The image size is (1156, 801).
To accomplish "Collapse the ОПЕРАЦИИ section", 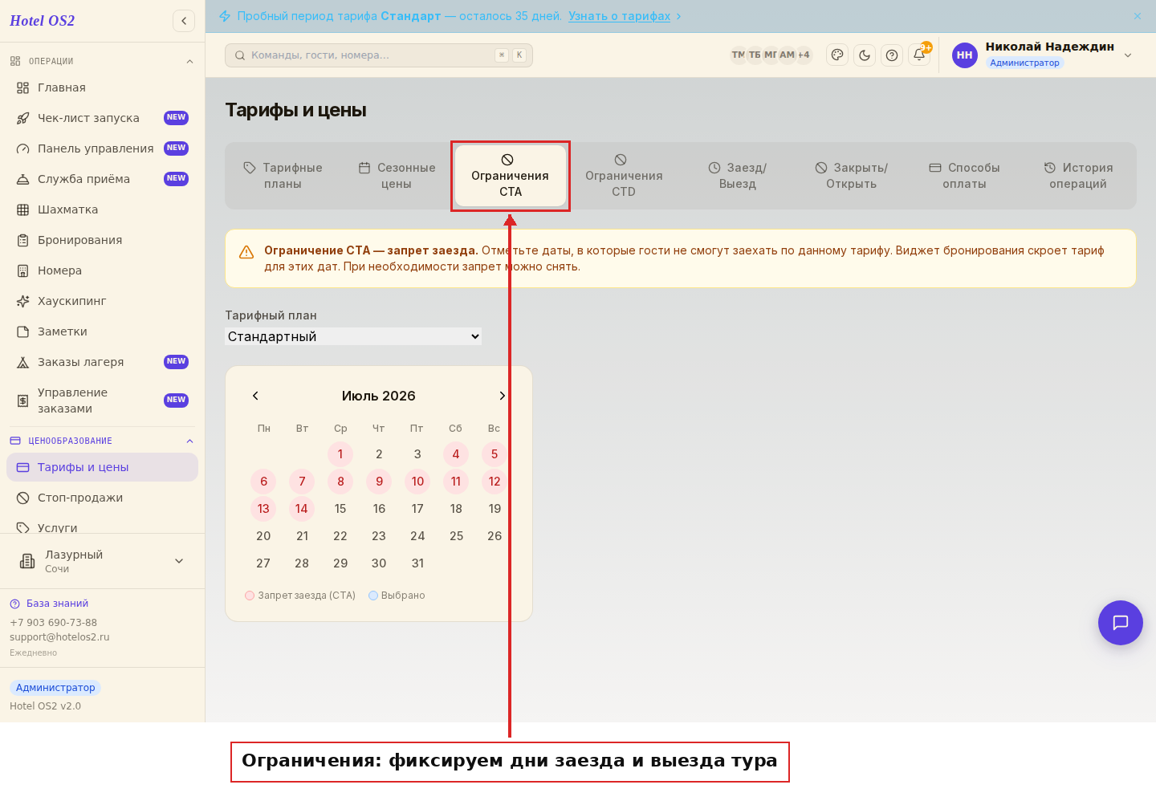I will 102,61.
